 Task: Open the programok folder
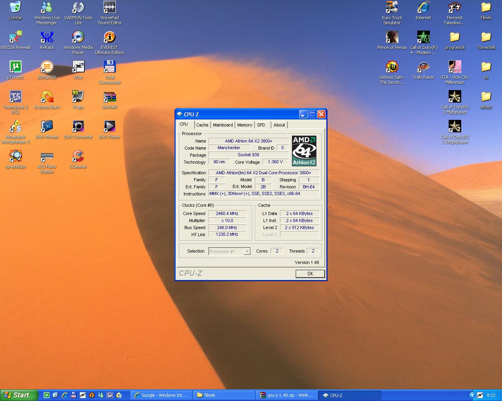pyautogui.click(x=455, y=41)
